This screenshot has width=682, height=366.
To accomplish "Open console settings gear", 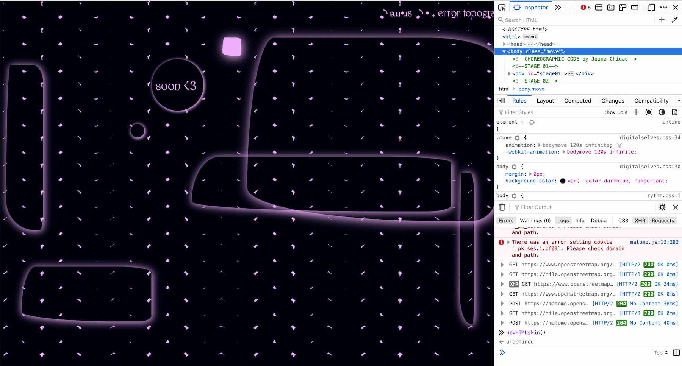I will click(662, 207).
